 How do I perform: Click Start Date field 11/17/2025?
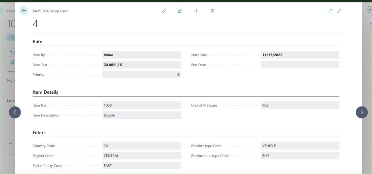pos(300,55)
